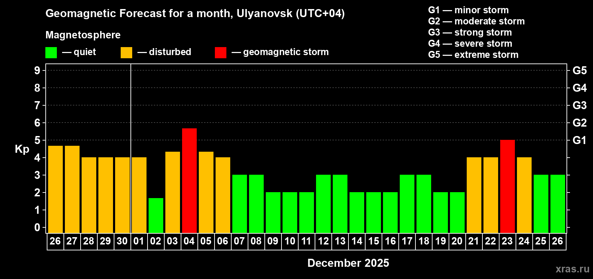Click the Magnetosphere heading
The height and width of the screenshot is (279, 593).
[83, 35]
